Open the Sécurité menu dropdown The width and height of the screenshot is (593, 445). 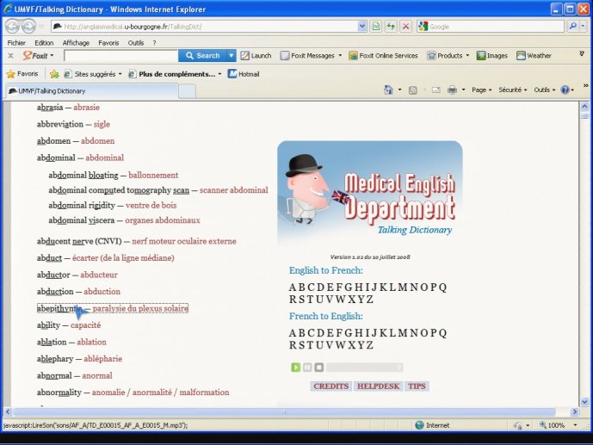[x=512, y=90]
